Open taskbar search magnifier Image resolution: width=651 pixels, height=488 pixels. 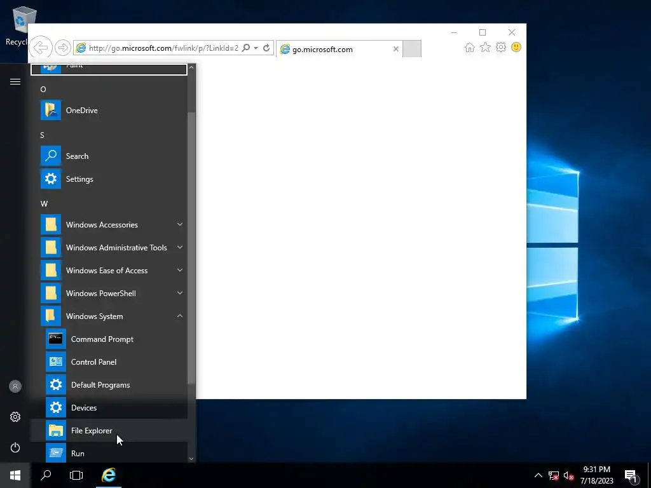coord(46,475)
